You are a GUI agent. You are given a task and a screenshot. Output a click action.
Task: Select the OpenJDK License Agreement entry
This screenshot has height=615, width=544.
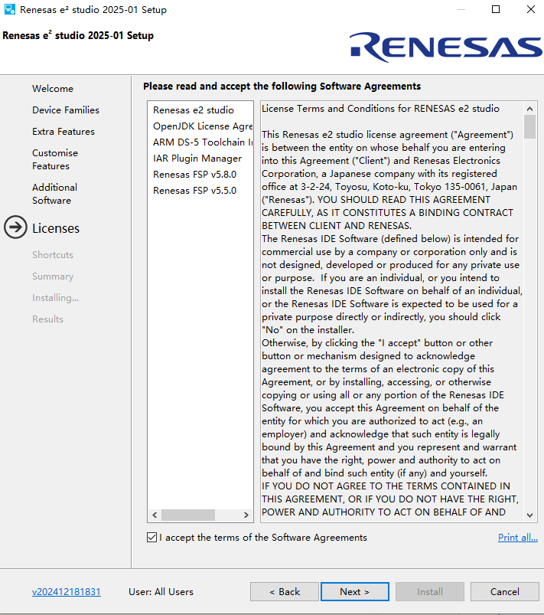(202, 126)
